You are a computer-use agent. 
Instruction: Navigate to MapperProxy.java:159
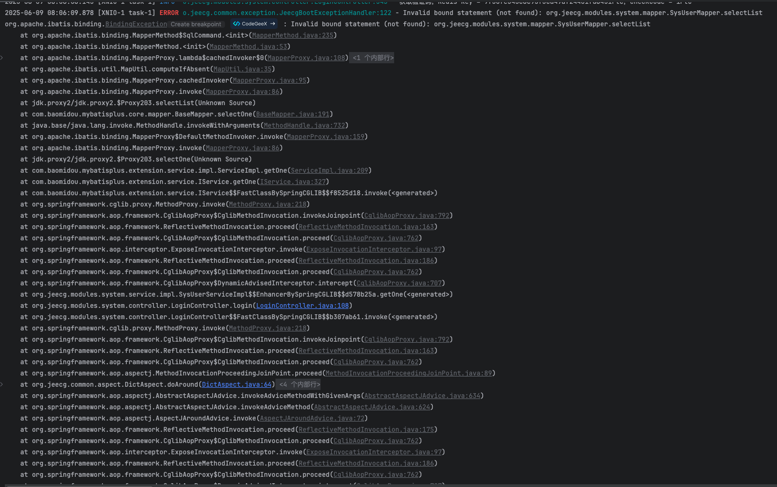(325, 137)
